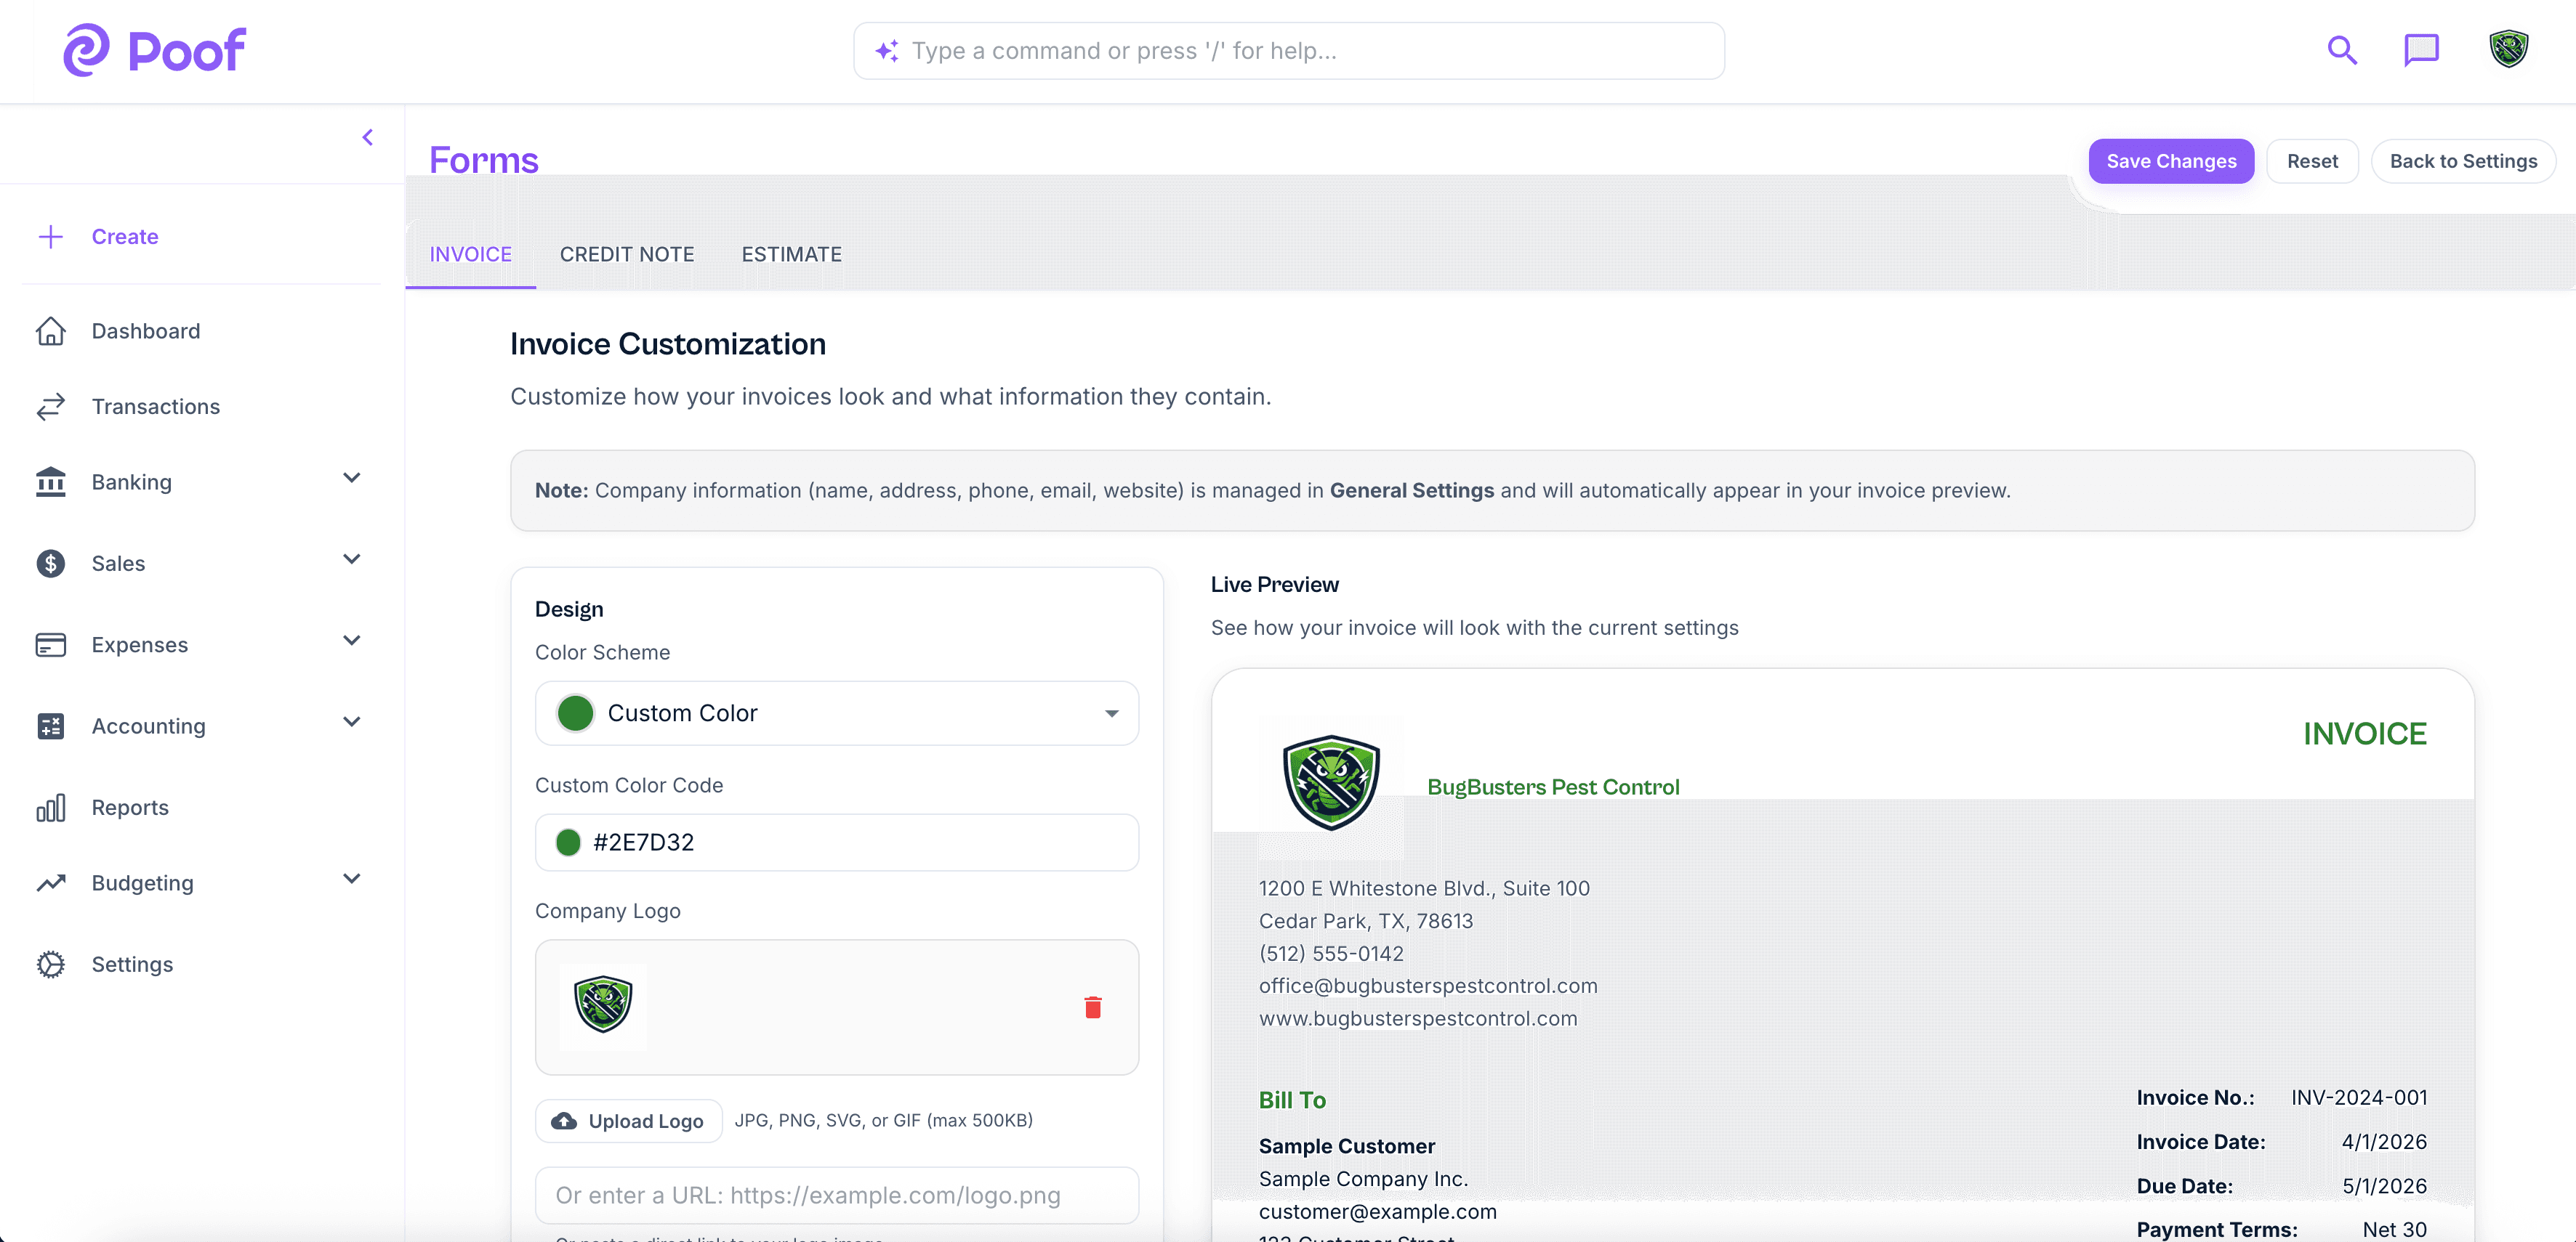
Task: Click the green color swatch next to #2E7D32
Action: click(x=569, y=843)
